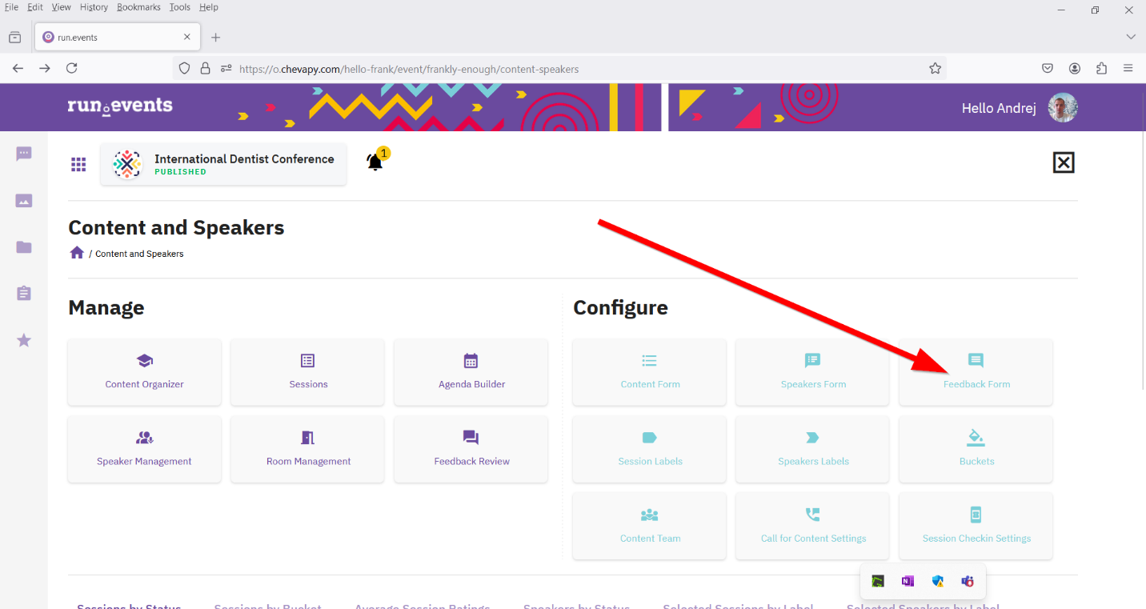Close the run.events tab
Image resolution: width=1146 pixels, height=609 pixels.
click(187, 37)
